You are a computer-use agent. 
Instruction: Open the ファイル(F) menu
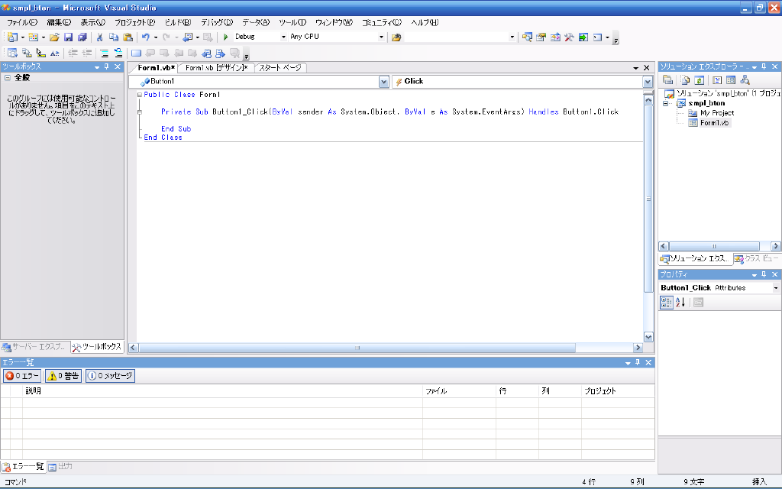(22, 22)
